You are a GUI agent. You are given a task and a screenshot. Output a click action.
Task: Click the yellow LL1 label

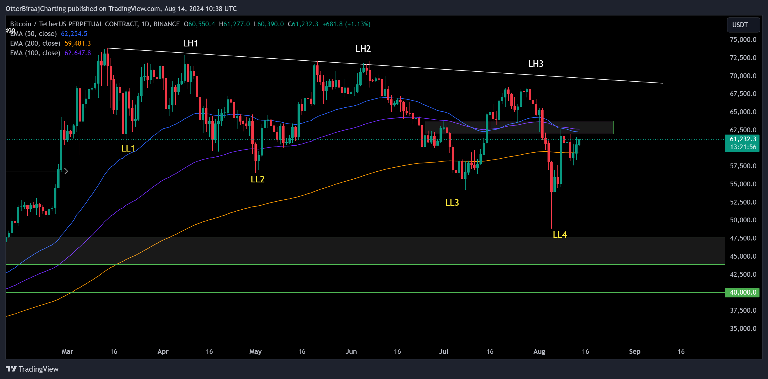click(x=128, y=148)
